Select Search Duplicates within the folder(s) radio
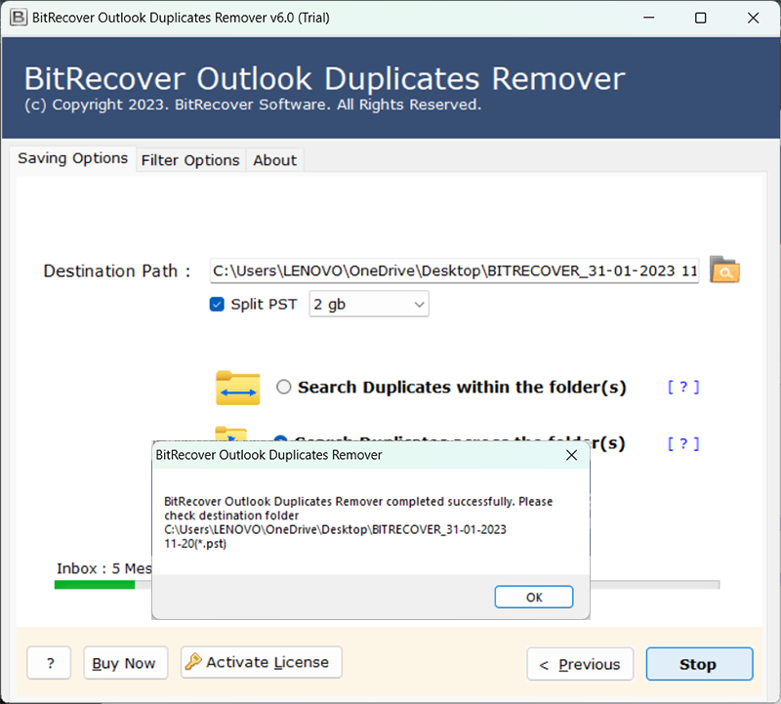The width and height of the screenshot is (781, 704). click(283, 387)
